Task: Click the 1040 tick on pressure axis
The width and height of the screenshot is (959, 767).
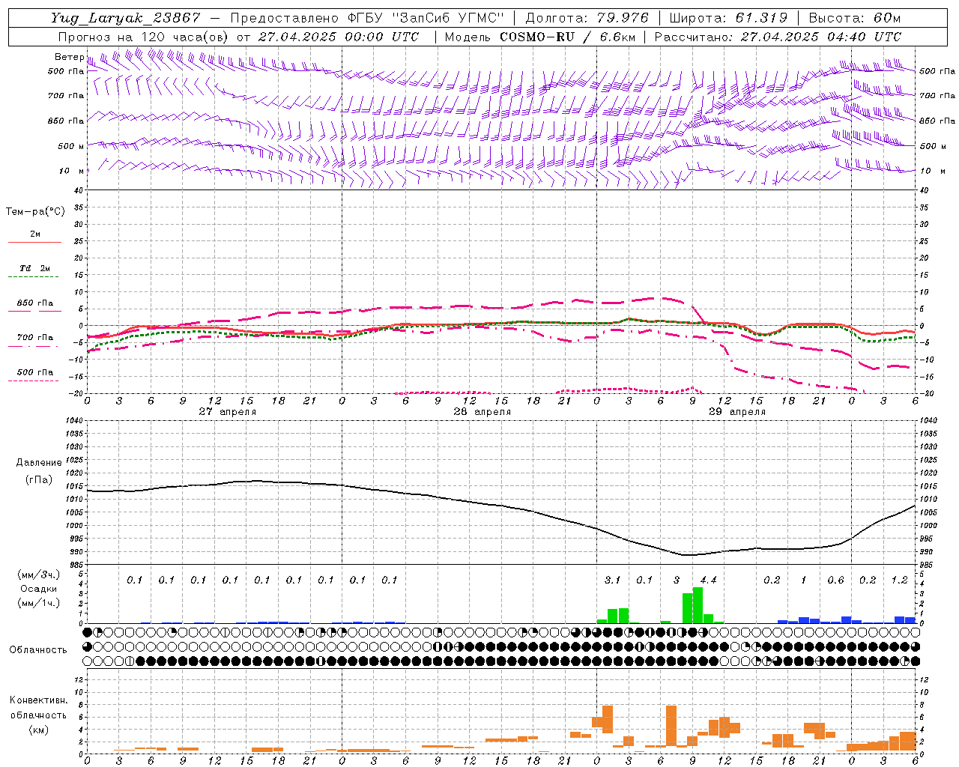Action: pyautogui.click(x=73, y=421)
